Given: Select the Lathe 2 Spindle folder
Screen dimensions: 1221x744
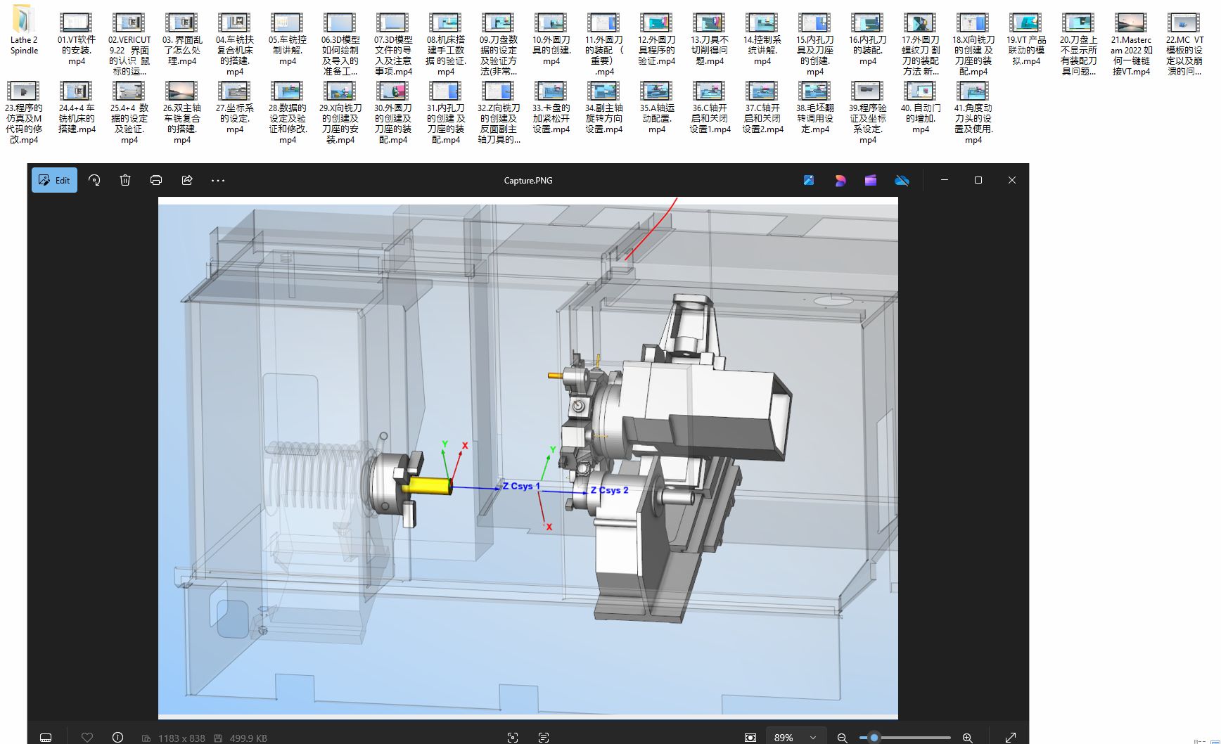Looking at the screenshot, I should coord(24,32).
